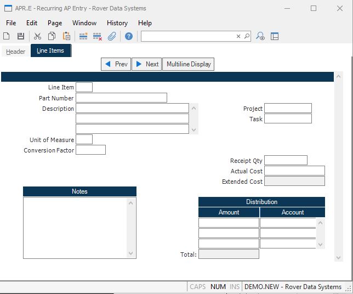The image size is (353, 294).
Task: Open attachments with the paperclip icon
Action: [x=112, y=36]
